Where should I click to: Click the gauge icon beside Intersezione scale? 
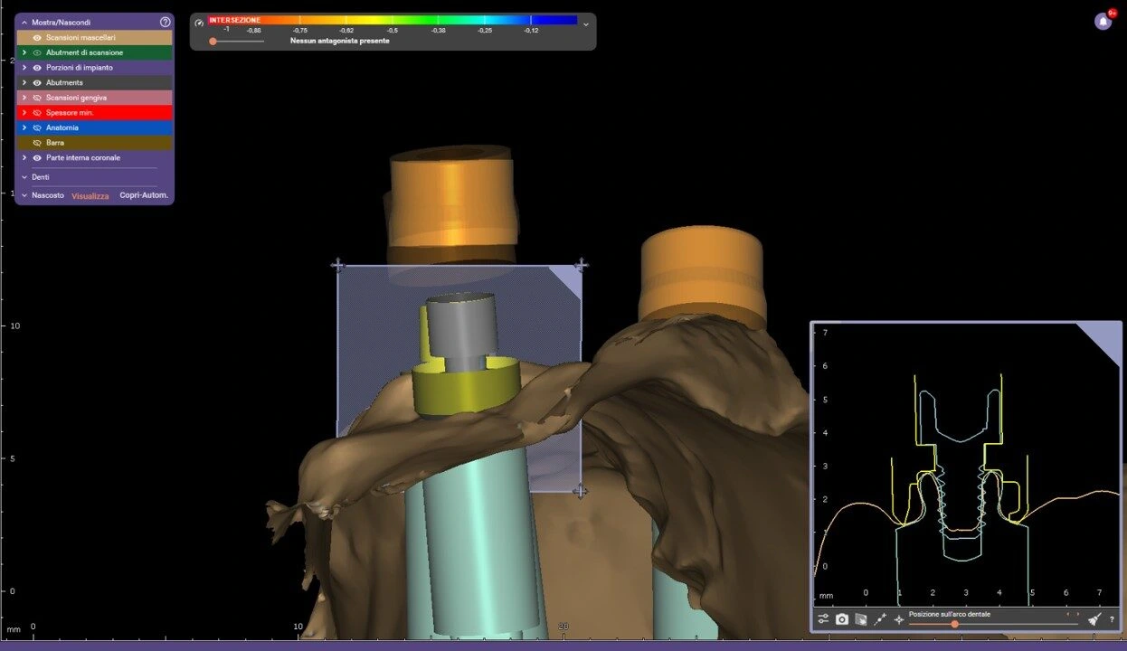199,24
